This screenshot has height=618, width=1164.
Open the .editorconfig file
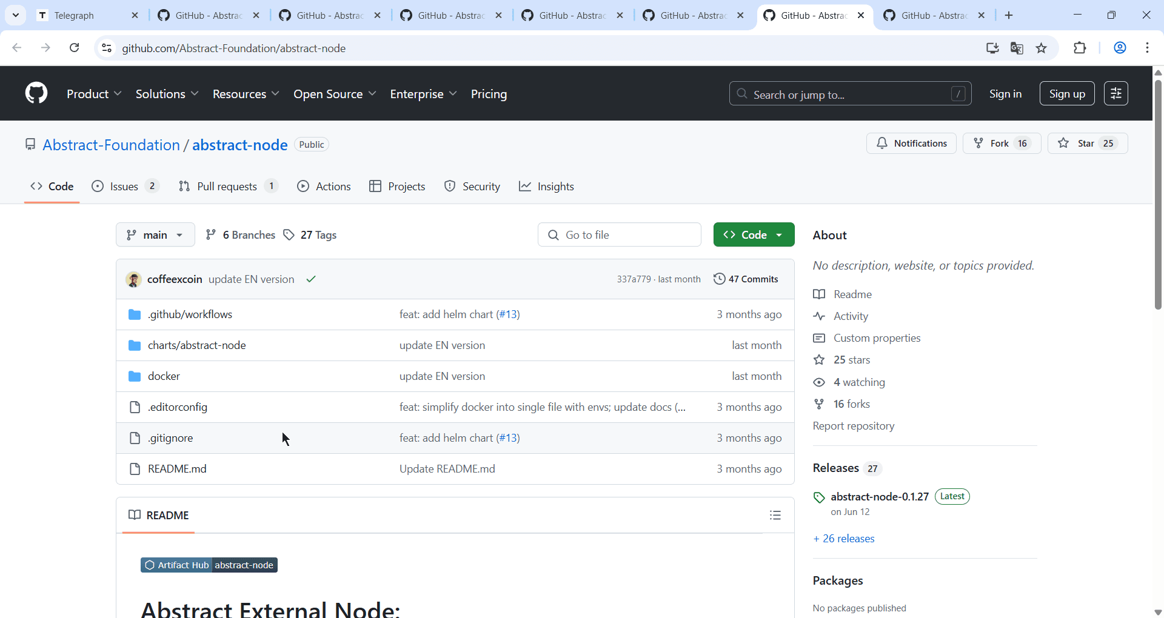click(178, 407)
